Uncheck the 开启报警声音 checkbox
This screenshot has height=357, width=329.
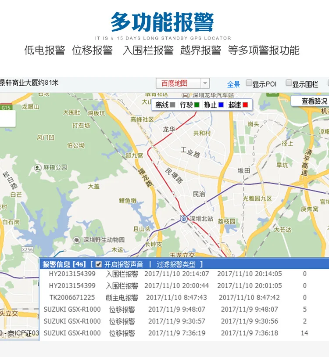click(x=99, y=264)
